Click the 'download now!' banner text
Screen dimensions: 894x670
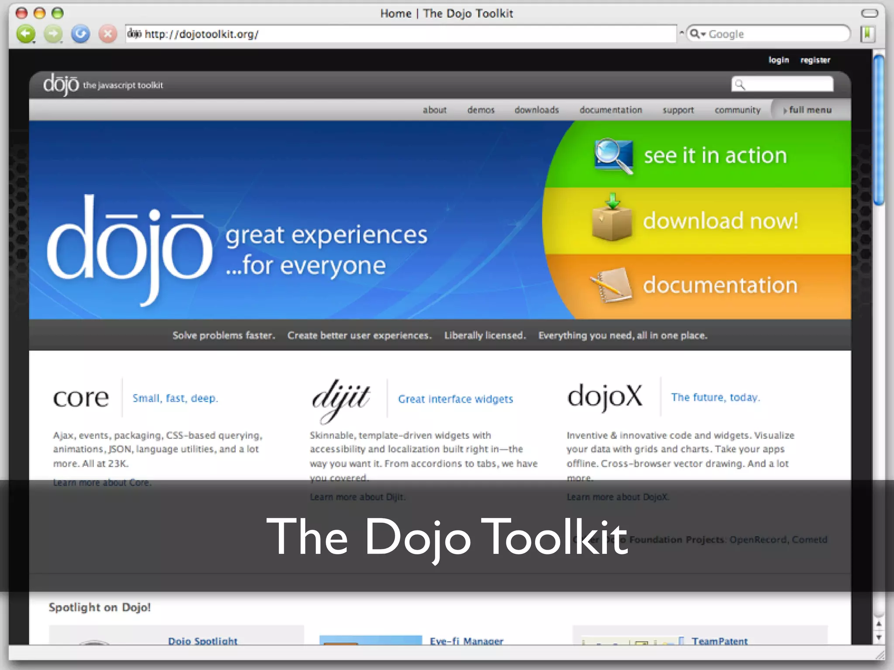tap(721, 221)
